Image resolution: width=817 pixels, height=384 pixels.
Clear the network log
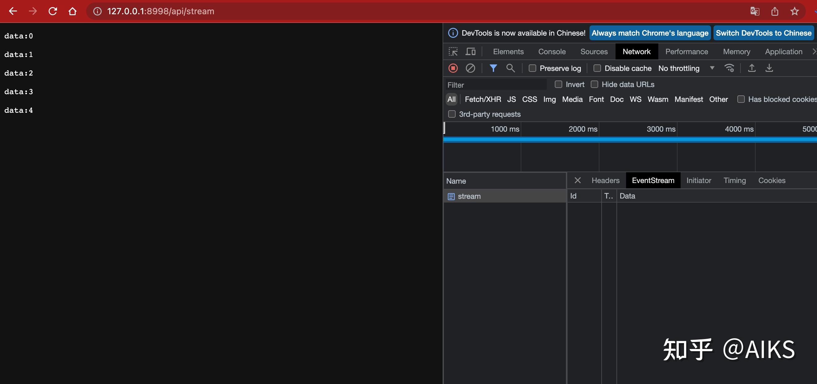pos(470,68)
